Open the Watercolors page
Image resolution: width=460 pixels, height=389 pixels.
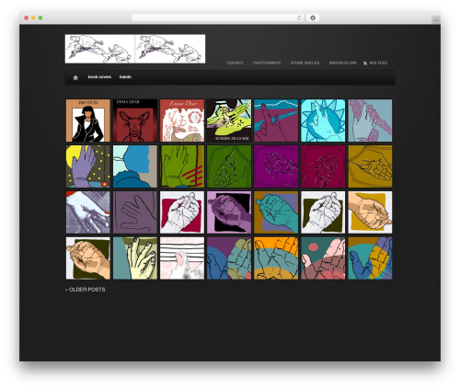(342, 63)
